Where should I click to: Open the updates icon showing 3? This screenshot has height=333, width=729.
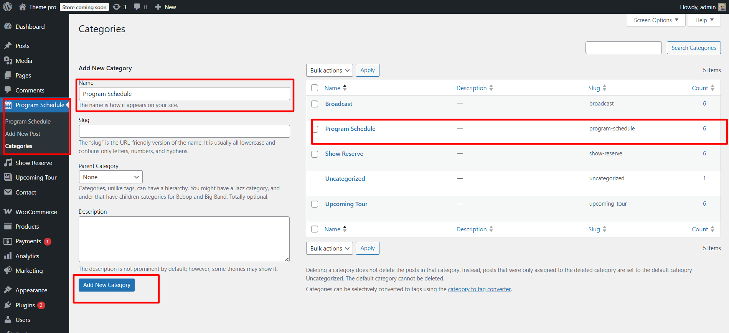click(x=117, y=7)
